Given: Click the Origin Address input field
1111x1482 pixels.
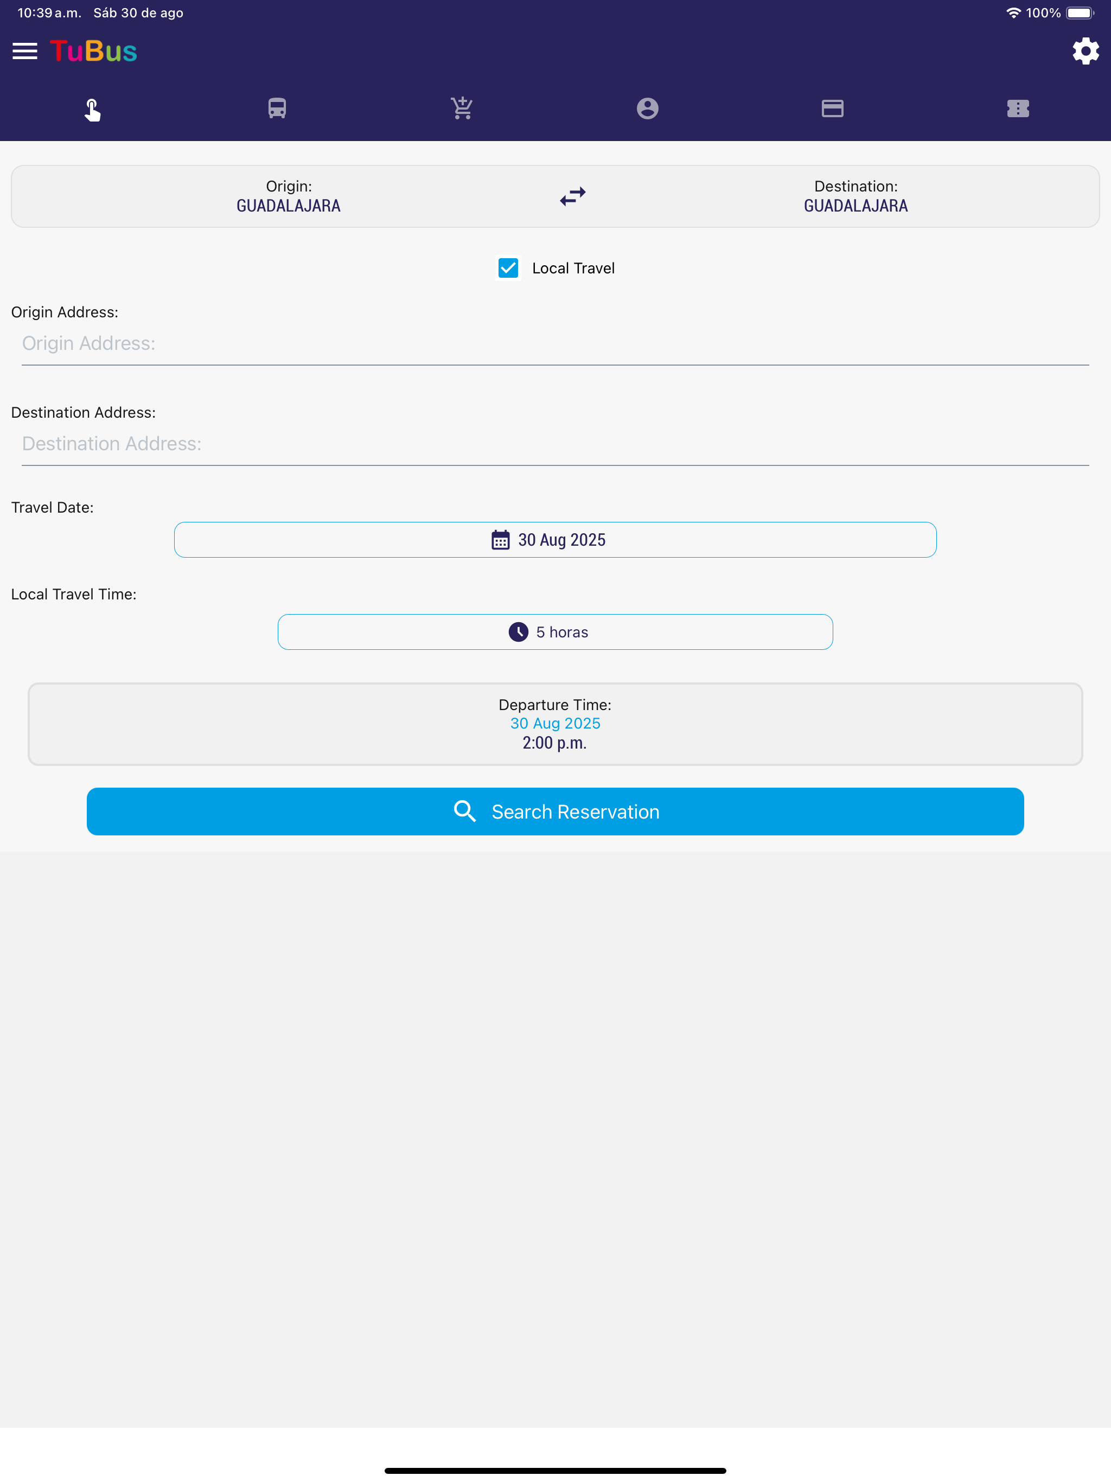Looking at the screenshot, I should [x=555, y=344].
